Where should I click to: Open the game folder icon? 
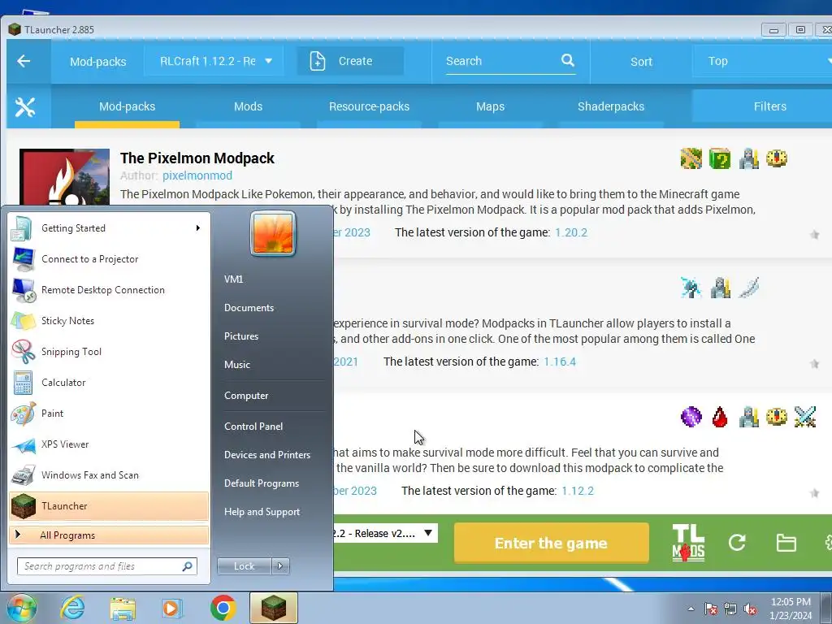click(x=786, y=543)
